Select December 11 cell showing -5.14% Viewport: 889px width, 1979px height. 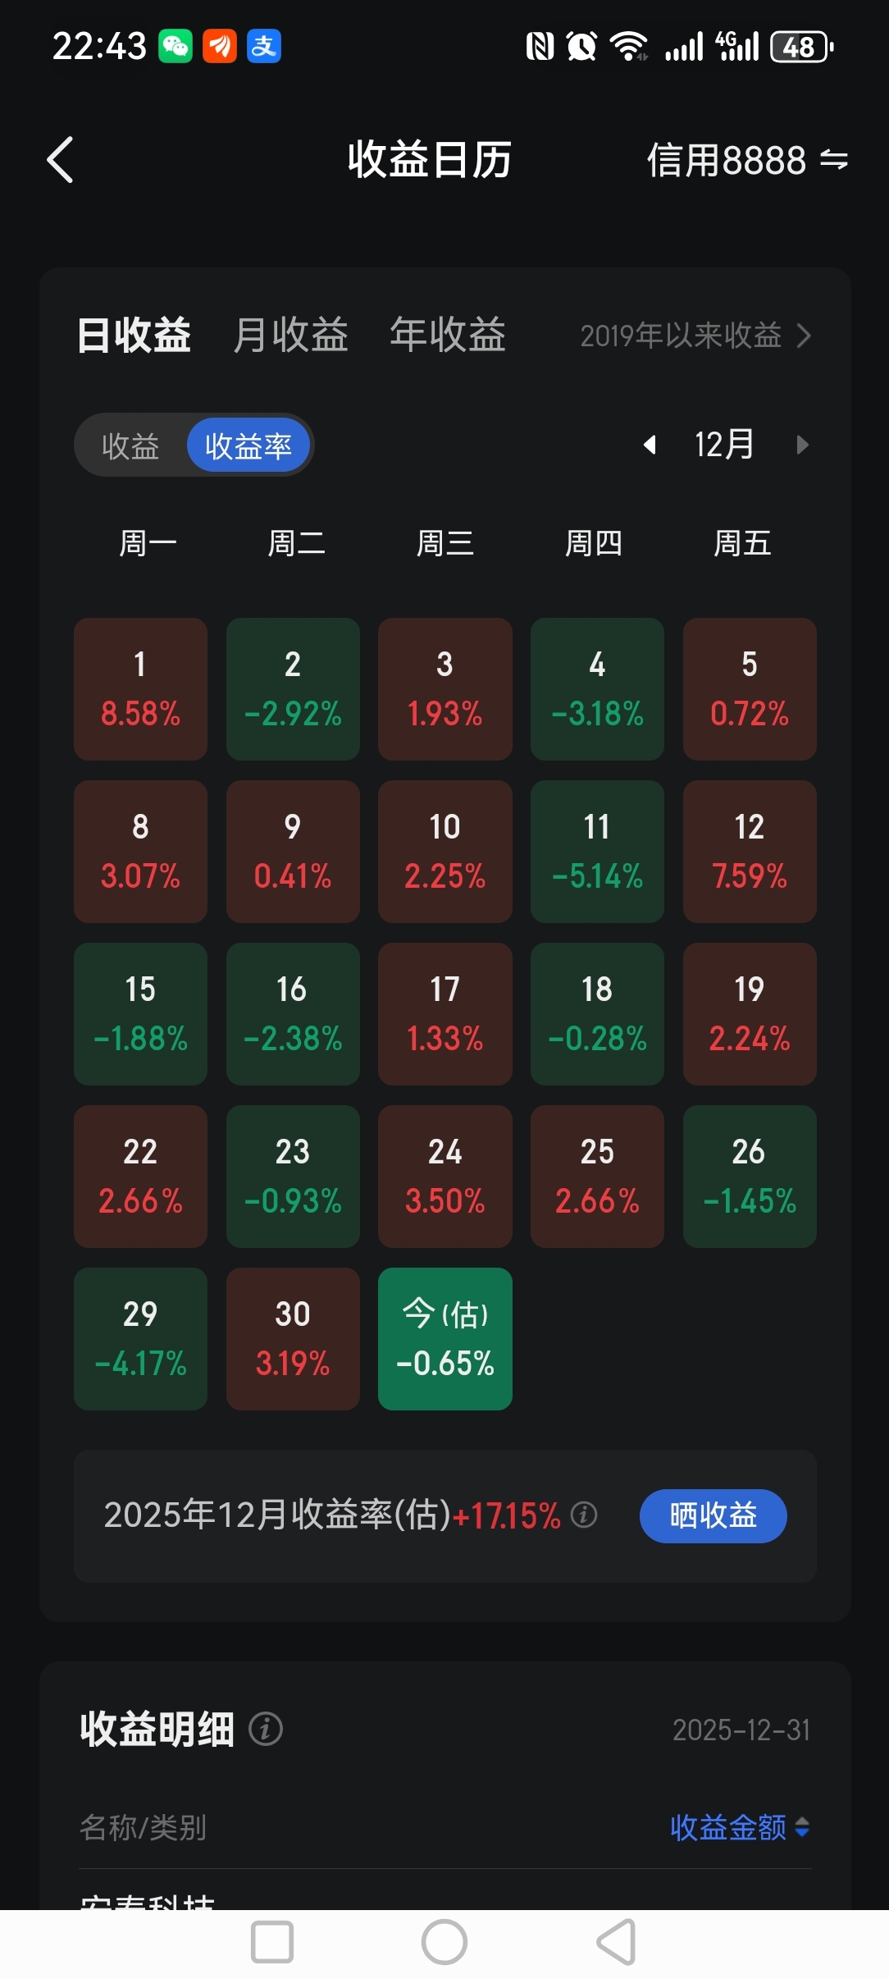coord(597,852)
